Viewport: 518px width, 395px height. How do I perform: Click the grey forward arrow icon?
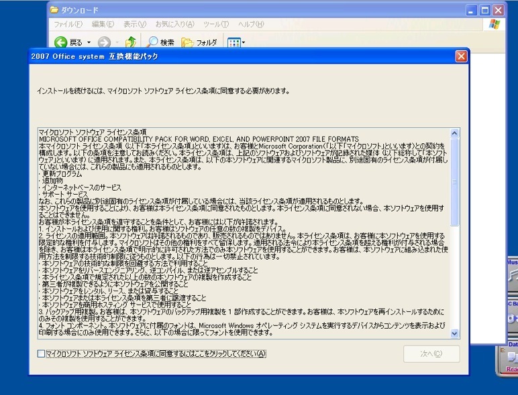pos(105,43)
